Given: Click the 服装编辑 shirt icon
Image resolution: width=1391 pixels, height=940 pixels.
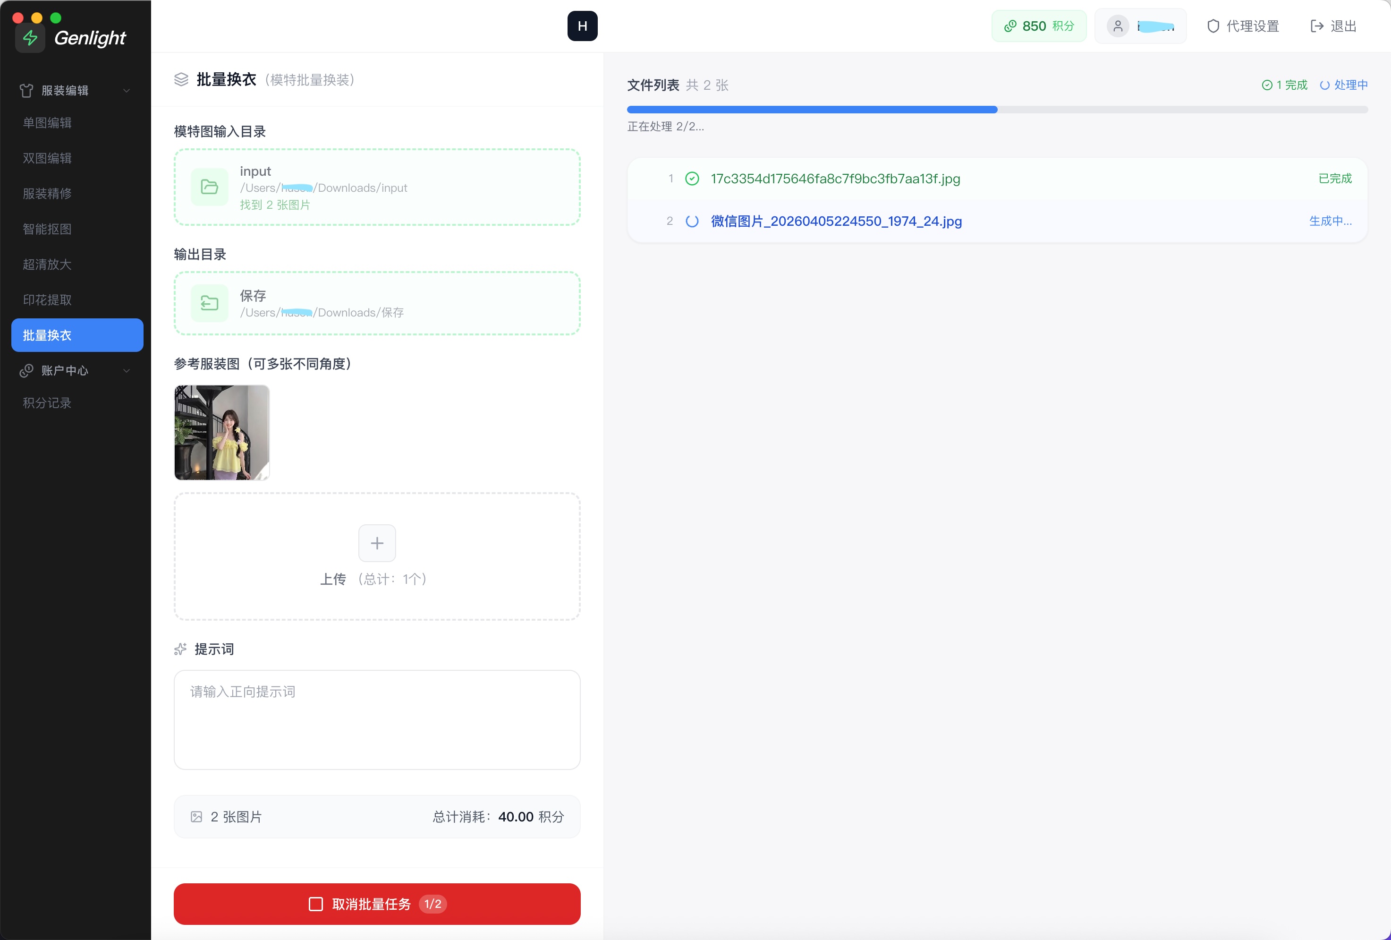Looking at the screenshot, I should (x=26, y=90).
